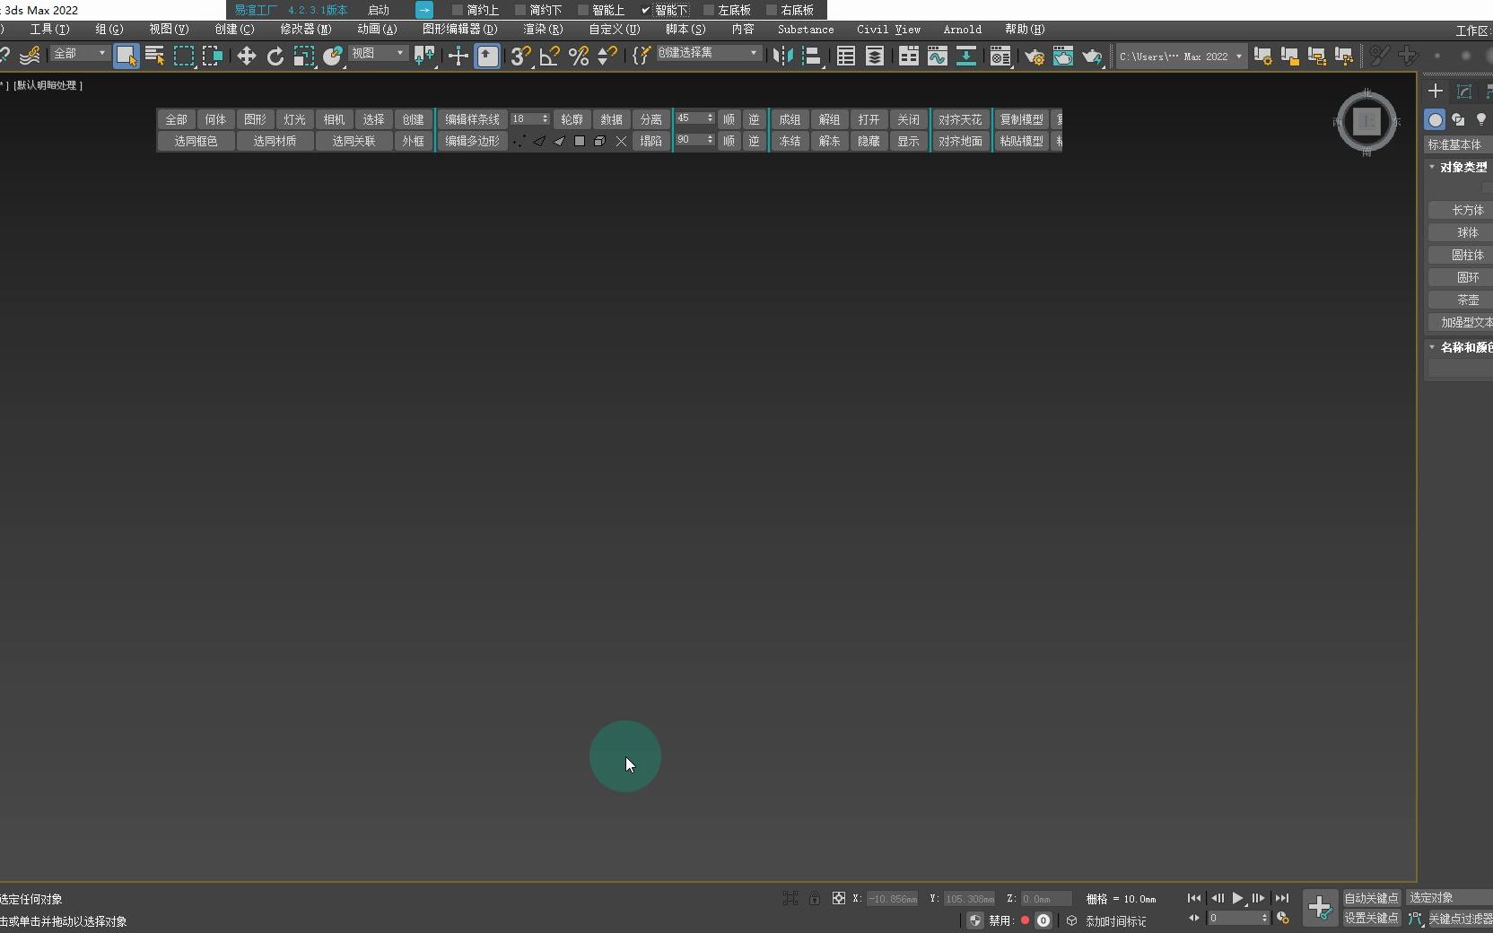Toggle the 设置关键点 set key mode
Screen dimensions: 1493x933
click(1371, 918)
